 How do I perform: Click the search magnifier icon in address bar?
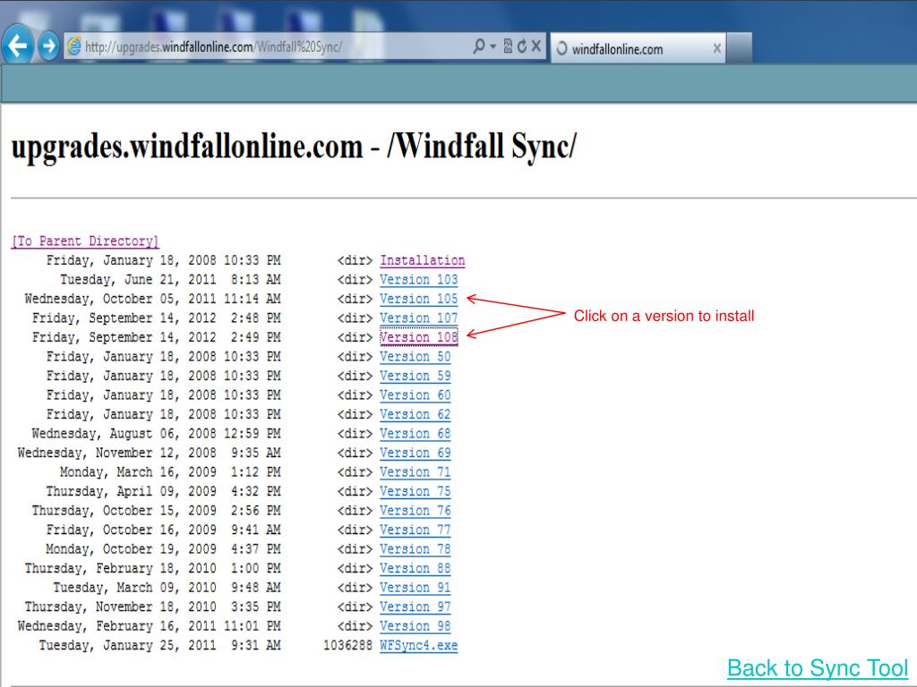[x=478, y=47]
